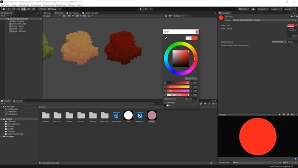Select Sprite - Add in Hierarchy
This screenshot has height=168, width=298.
click(16, 29)
